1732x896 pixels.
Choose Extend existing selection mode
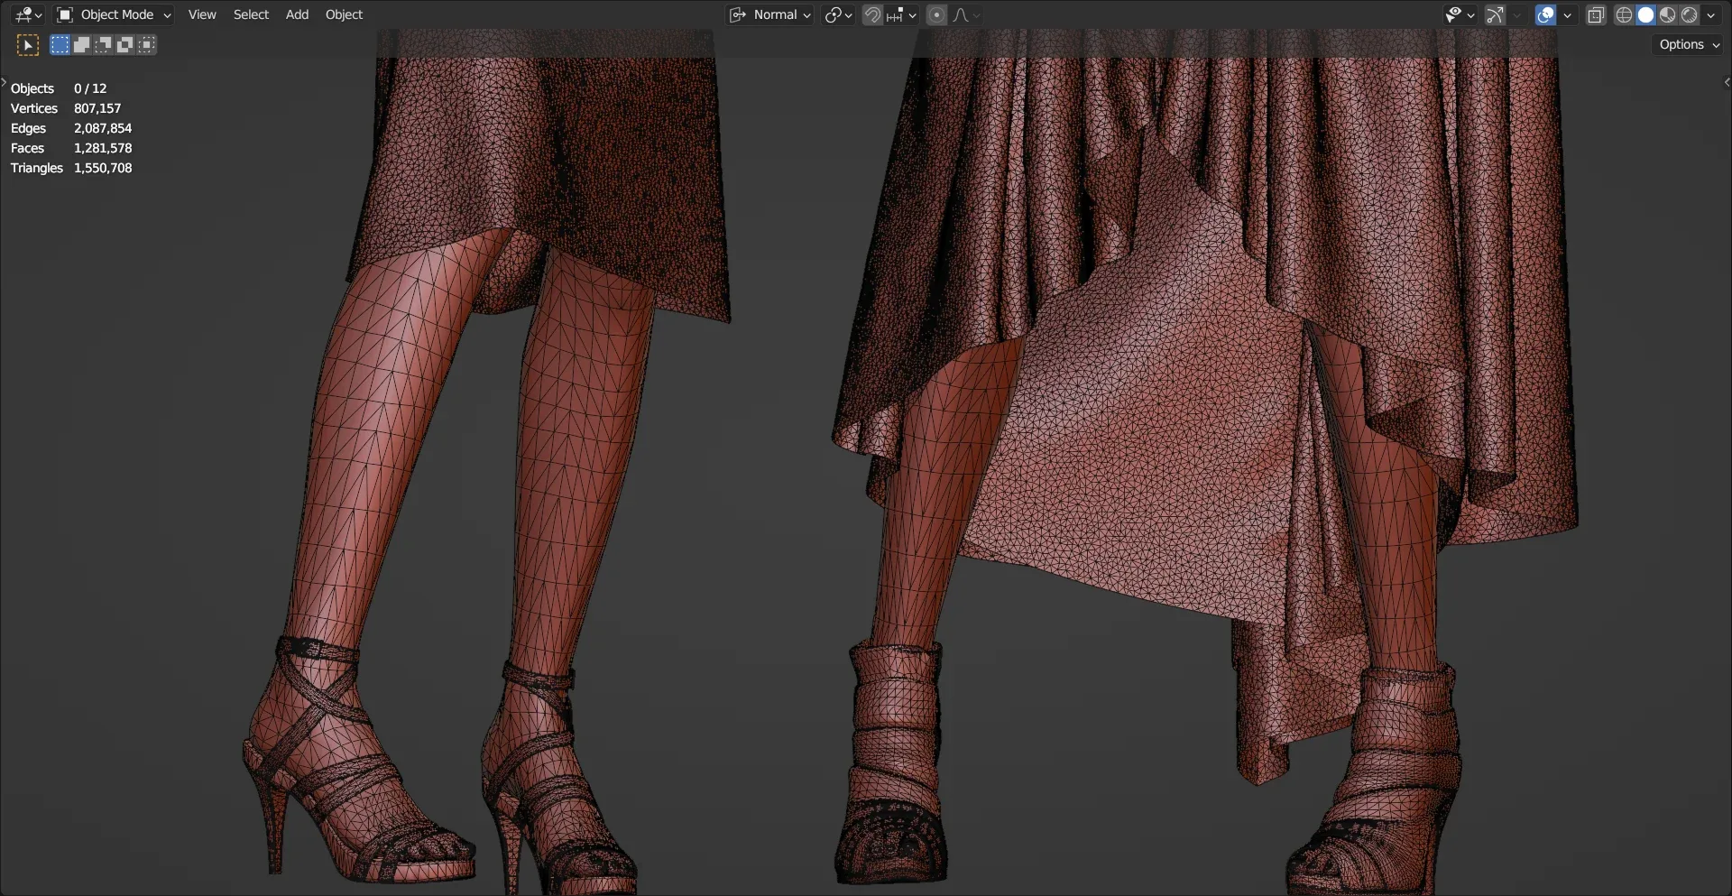click(x=81, y=44)
